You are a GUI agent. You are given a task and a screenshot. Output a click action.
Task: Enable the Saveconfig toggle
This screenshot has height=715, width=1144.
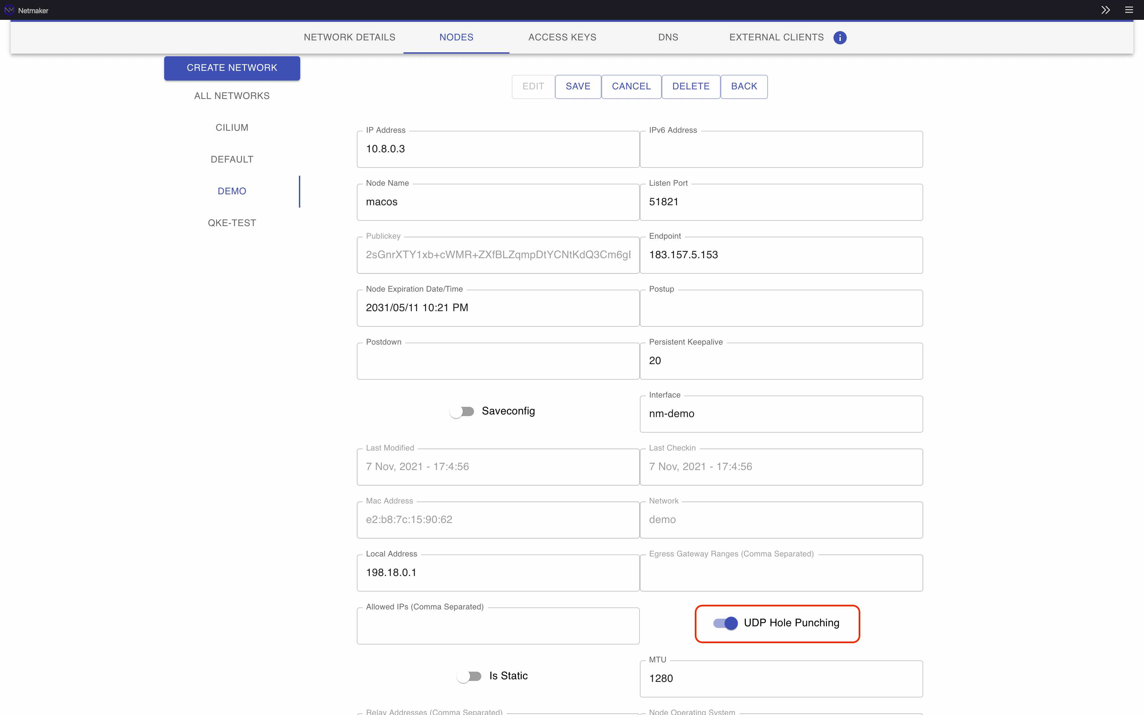[x=462, y=411]
